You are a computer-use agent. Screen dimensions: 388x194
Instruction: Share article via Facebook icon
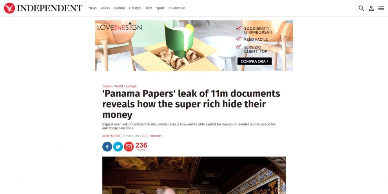point(107,147)
